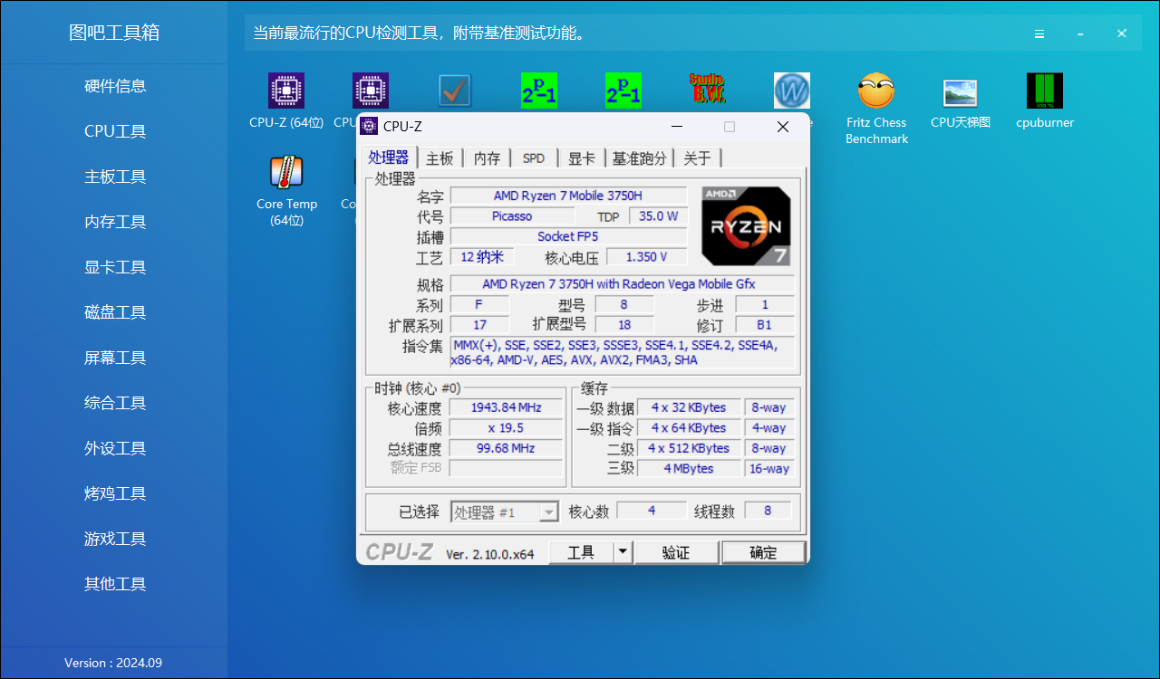Launch the green Super PI benchmark icon
Screen dimensions: 1160x679
[x=539, y=91]
